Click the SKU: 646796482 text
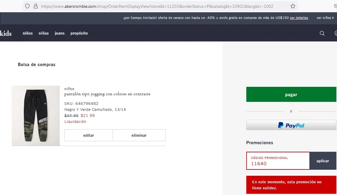The image size is (337, 195). point(81,103)
